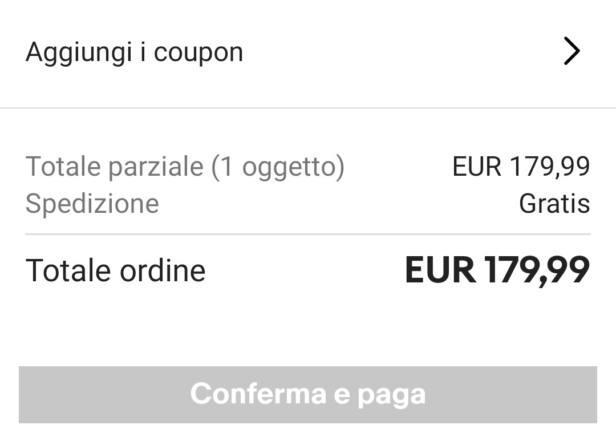The image size is (616, 445).
Task: Tap the "Spedizione" label
Action: click(92, 204)
